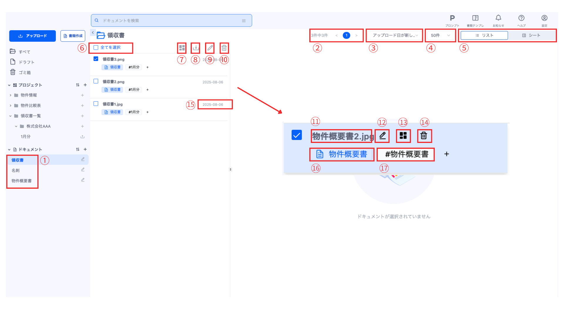Open the アップロード日が新しい sort dropdown

tap(395, 36)
